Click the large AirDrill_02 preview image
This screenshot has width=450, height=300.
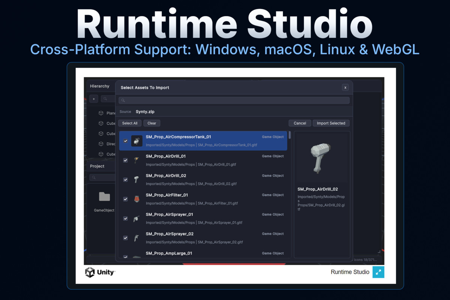[x=321, y=158]
